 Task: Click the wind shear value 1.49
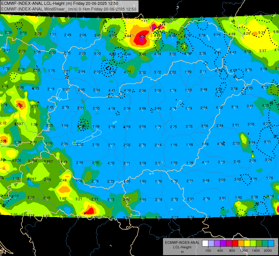coord(64,162)
